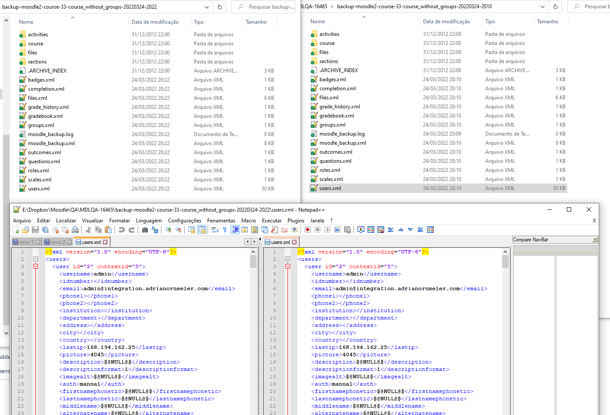This screenshot has height=415, width=610.
Task: Click the Clear compare results icon
Action: pos(381,230)
